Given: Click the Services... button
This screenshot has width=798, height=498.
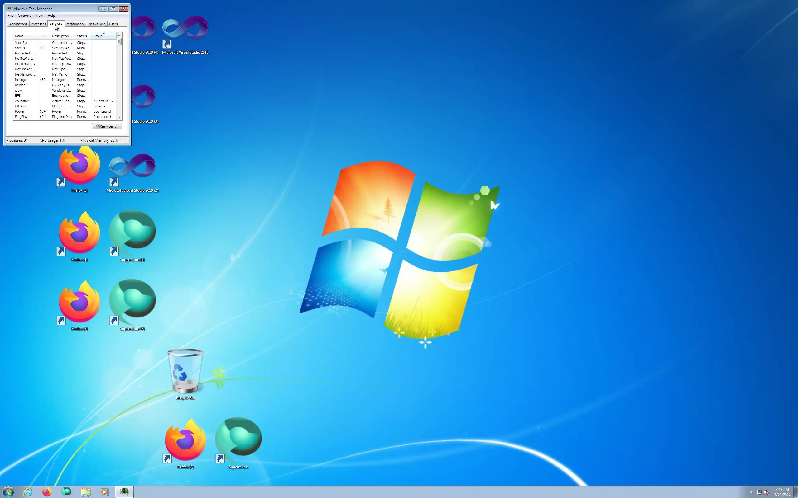Looking at the screenshot, I should pyautogui.click(x=107, y=126).
